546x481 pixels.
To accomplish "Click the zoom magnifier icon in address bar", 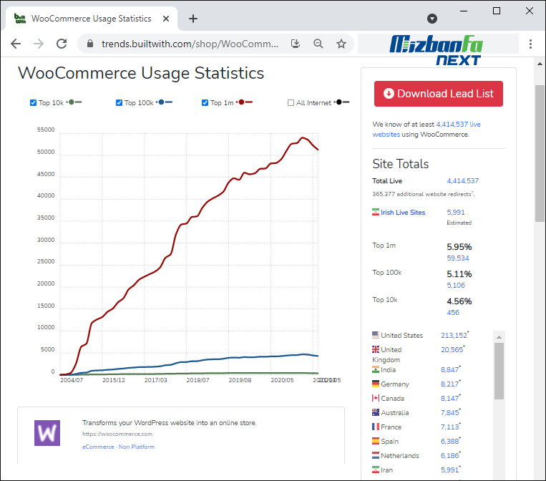I will pyautogui.click(x=318, y=44).
